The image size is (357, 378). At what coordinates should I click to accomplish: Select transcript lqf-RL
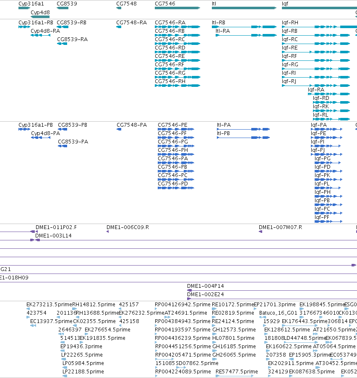331,119
